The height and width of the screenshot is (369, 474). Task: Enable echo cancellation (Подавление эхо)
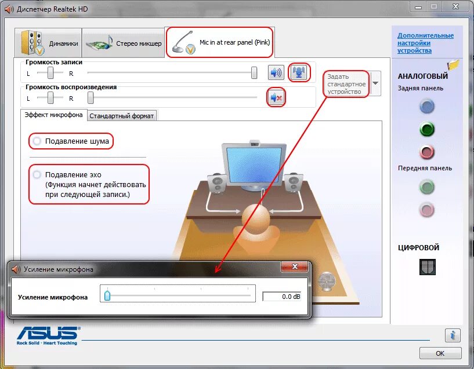click(37, 174)
